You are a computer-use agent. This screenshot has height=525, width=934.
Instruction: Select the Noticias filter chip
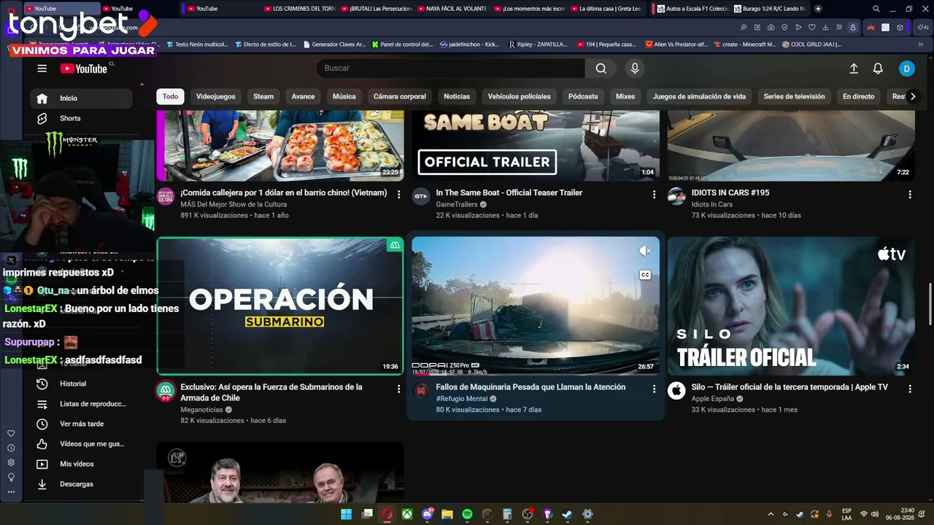pyautogui.click(x=457, y=96)
